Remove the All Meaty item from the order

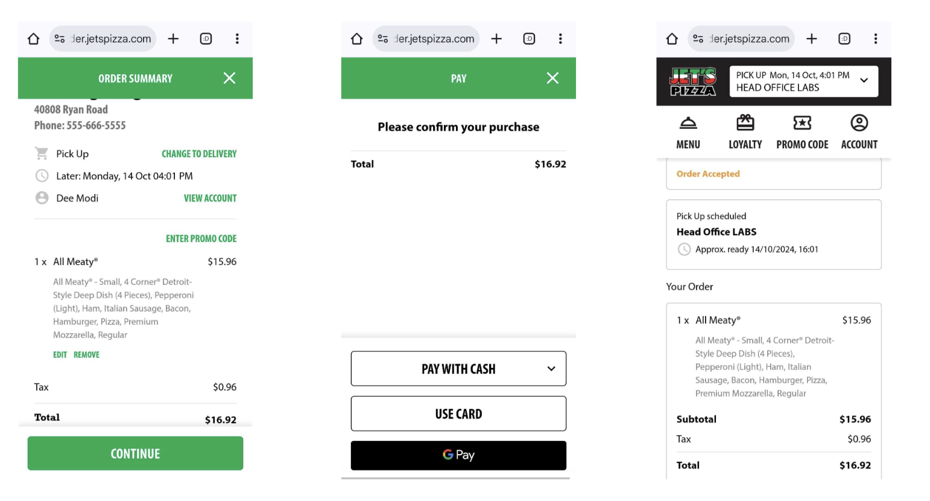pos(86,355)
